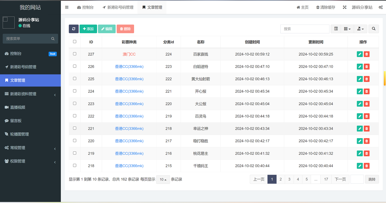Enter fullscreen using the expand arrows icon
Viewport: 386px width, 203px height.
point(344,7)
